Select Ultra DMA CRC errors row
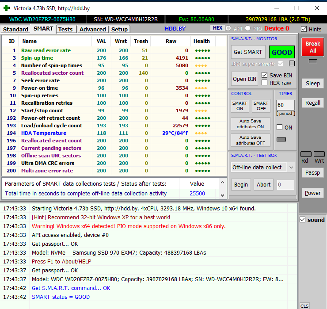Screen dimensions: 327x309 pyautogui.click(x=114, y=163)
